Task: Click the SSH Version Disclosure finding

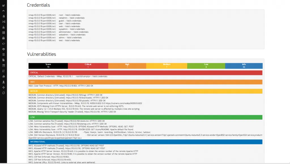Action: (145, 136)
